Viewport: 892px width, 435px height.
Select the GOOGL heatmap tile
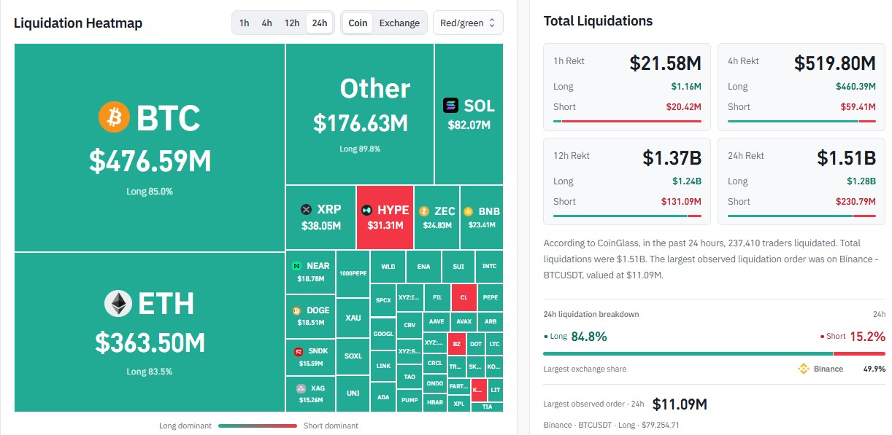point(383,334)
